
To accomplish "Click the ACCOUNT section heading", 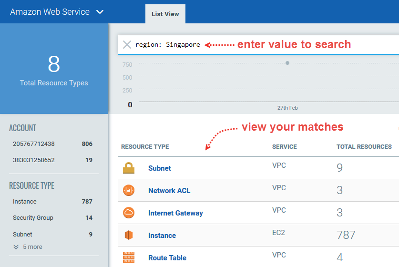I will coord(23,128).
